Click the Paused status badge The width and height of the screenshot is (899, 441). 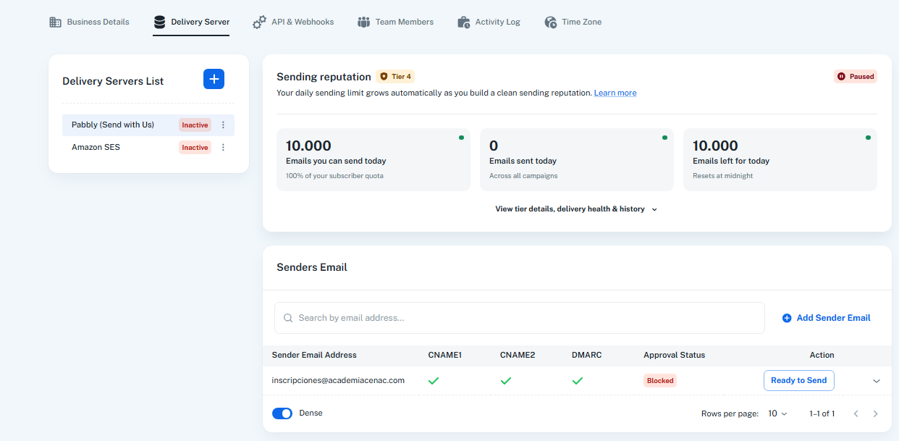[x=856, y=76]
